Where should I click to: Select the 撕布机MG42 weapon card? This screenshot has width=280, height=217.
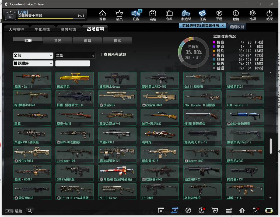(245, 154)
